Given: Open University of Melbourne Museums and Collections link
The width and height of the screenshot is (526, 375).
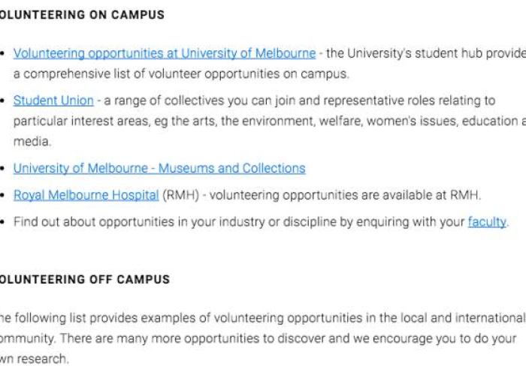Looking at the screenshot, I should [159, 168].
